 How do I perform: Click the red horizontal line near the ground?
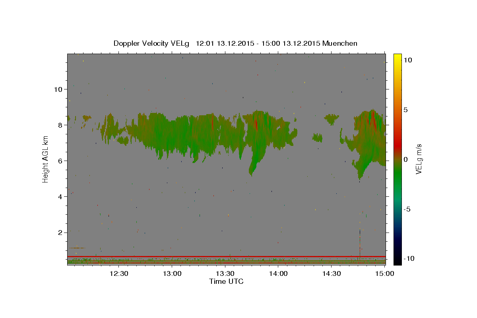(226, 256)
